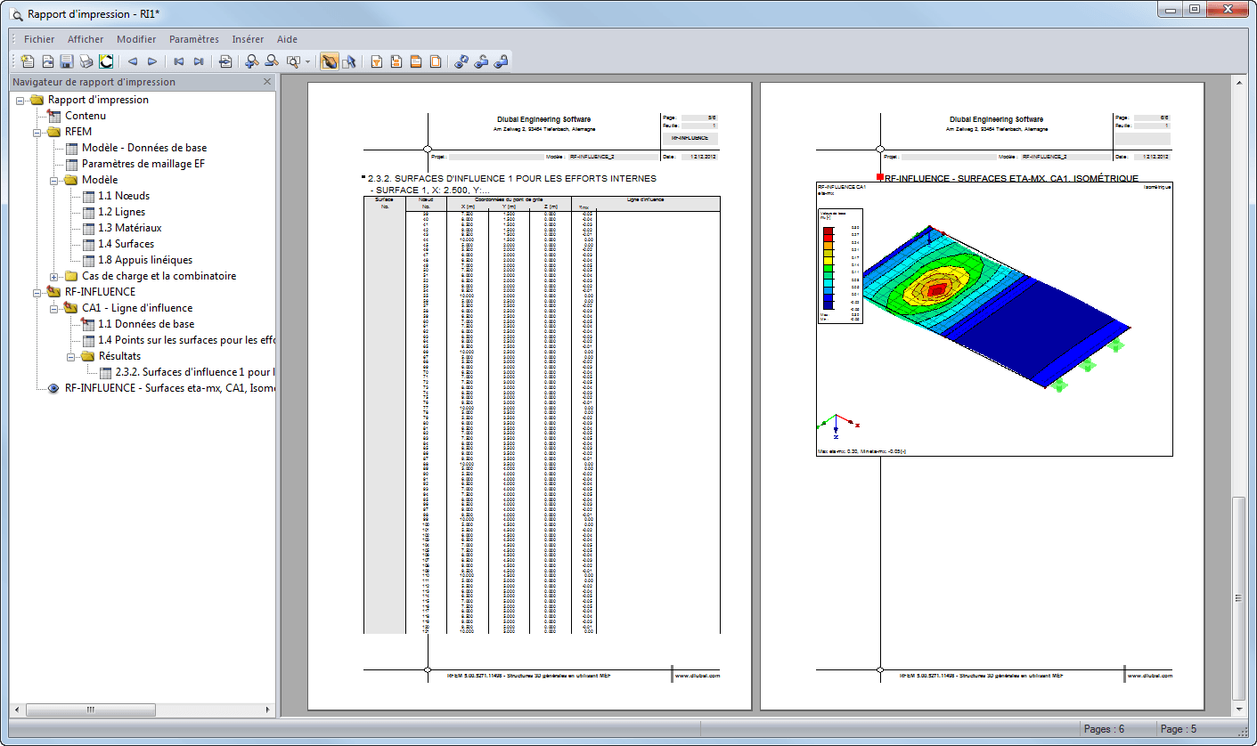Zoom in with the magnifier plus icon
Image resolution: width=1257 pixels, height=746 pixels.
coord(252,61)
